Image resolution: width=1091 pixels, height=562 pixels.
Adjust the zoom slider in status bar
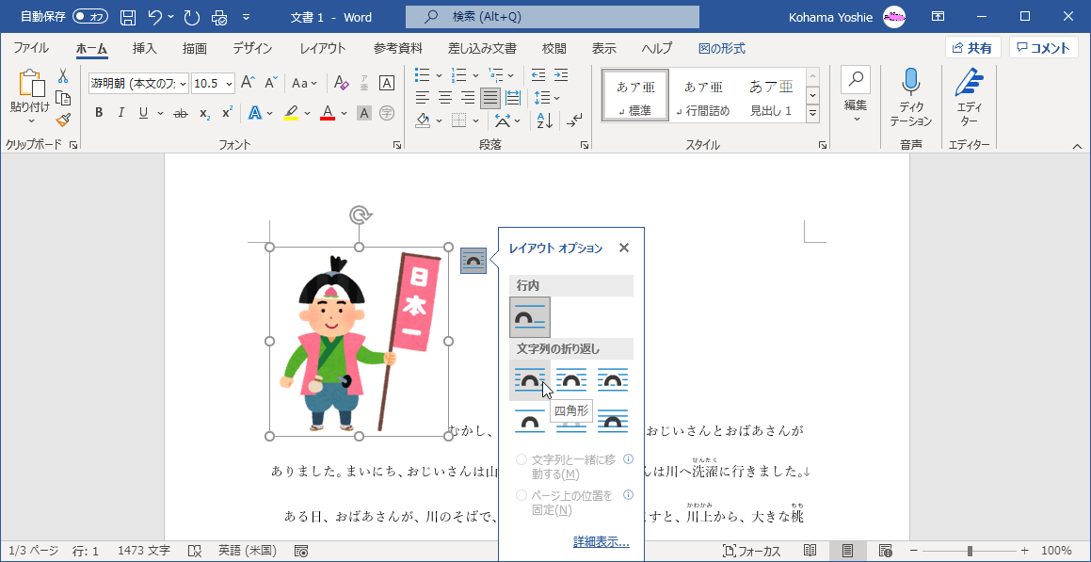point(970,551)
